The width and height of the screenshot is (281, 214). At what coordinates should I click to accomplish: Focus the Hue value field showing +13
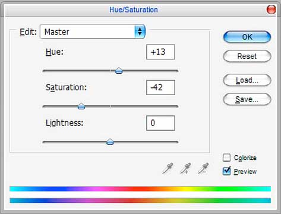point(160,52)
